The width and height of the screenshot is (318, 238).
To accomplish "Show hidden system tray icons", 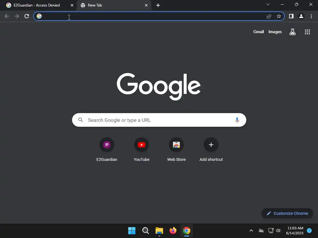I will (251, 231).
